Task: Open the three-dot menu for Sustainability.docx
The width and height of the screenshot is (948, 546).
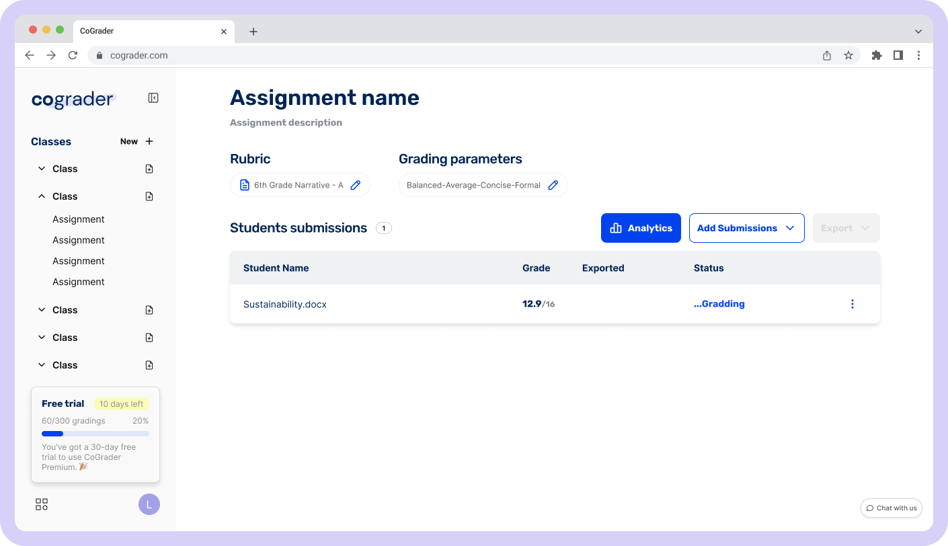Action: tap(852, 304)
